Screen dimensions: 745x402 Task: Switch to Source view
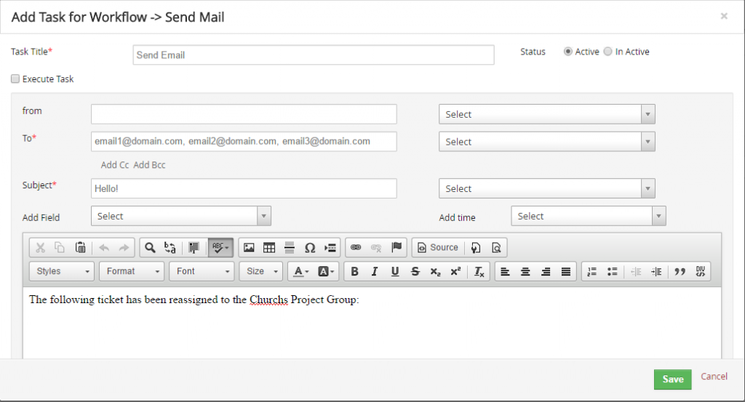point(437,248)
